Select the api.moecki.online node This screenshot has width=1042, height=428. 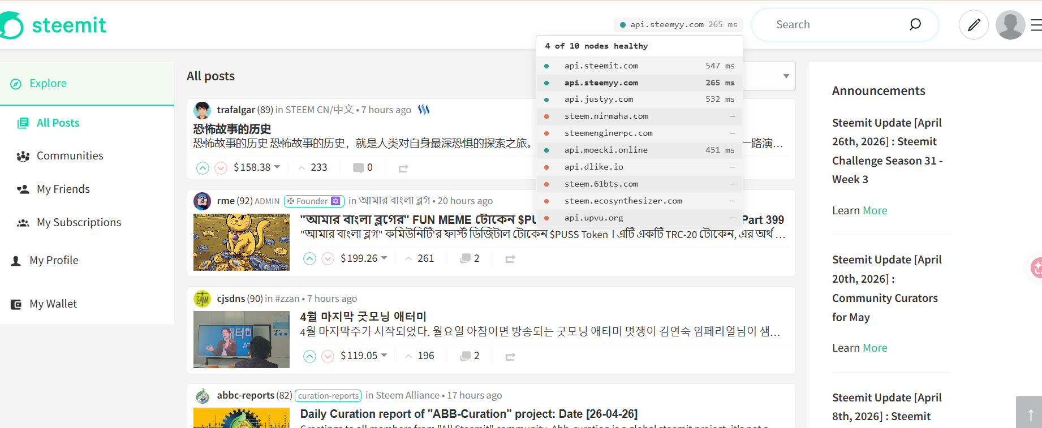[x=639, y=150]
